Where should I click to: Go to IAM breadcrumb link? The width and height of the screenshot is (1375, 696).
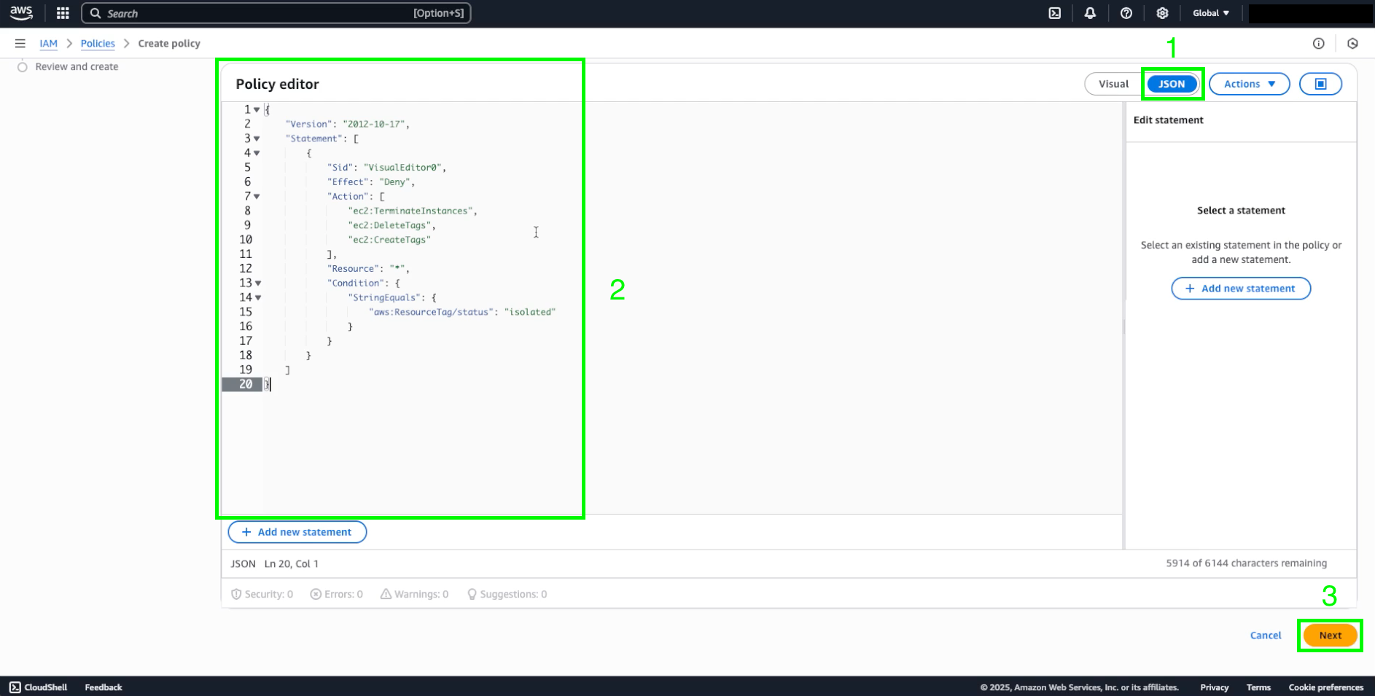[48, 44]
